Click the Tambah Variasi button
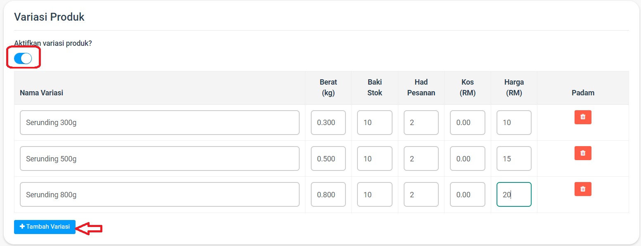This screenshot has width=641, height=246. [45, 227]
